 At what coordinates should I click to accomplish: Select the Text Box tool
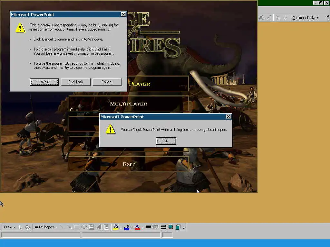click(91, 227)
